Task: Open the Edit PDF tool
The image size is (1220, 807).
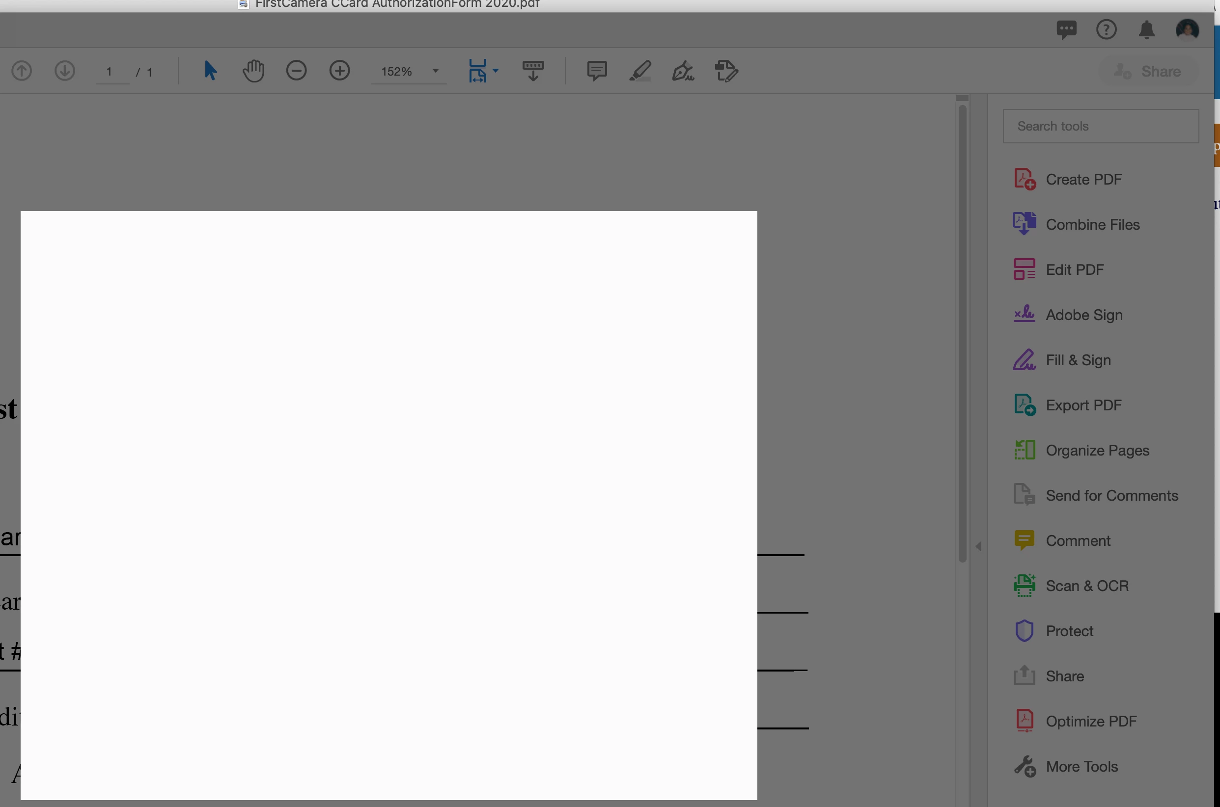Action: point(1074,269)
